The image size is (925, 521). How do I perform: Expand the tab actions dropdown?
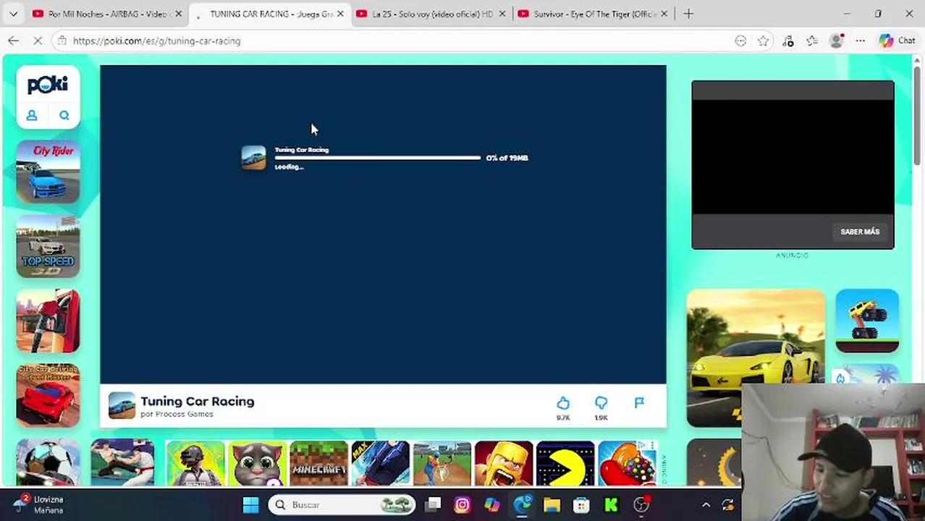click(13, 14)
